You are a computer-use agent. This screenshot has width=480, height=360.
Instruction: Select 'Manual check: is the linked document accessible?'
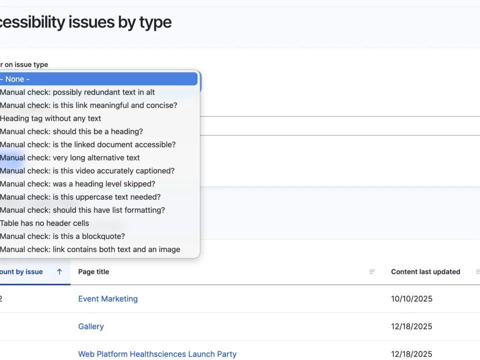88,144
